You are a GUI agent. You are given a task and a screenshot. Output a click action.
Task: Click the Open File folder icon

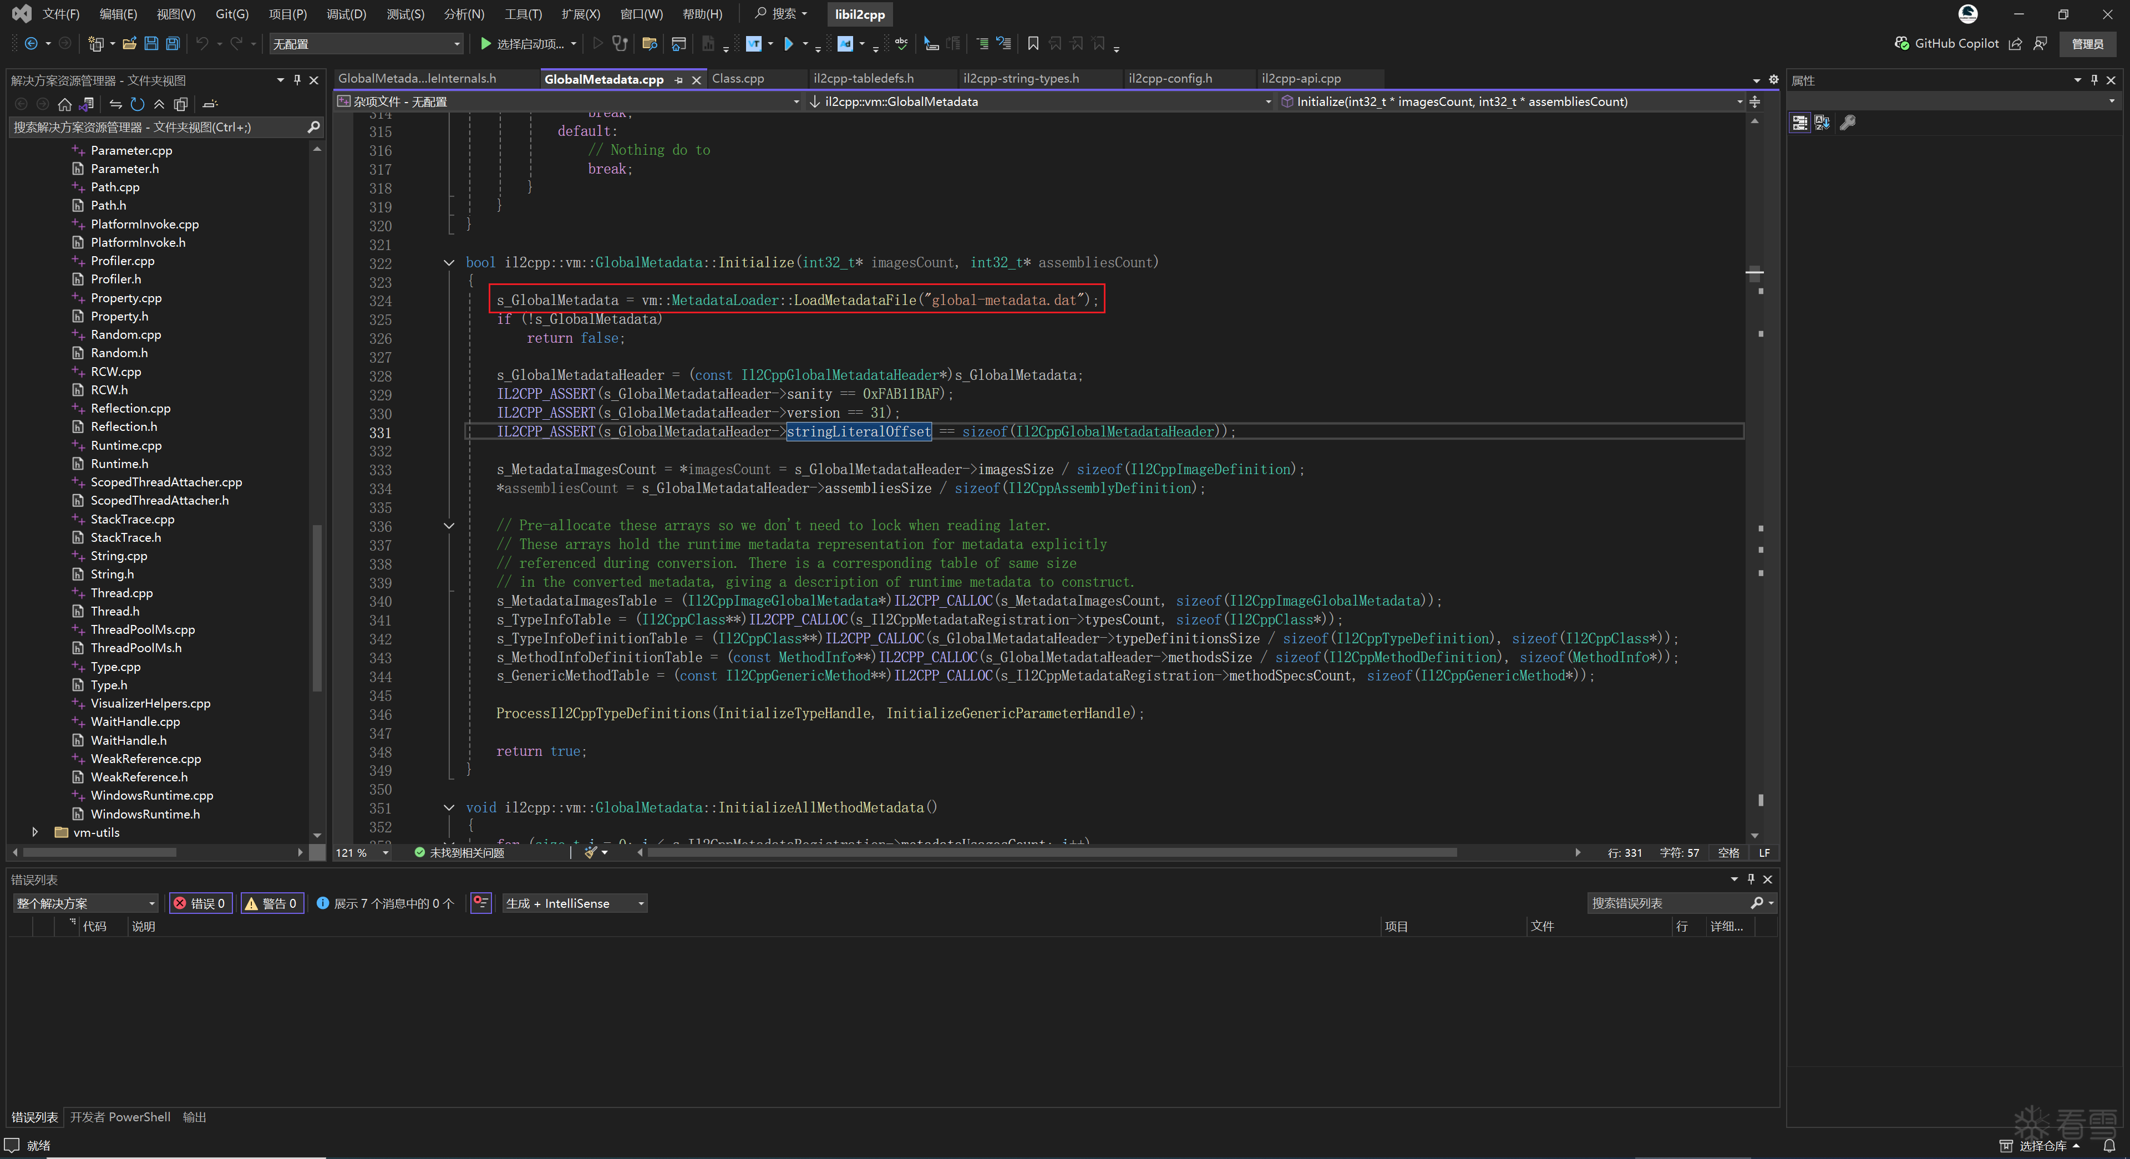[x=129, y=44]
